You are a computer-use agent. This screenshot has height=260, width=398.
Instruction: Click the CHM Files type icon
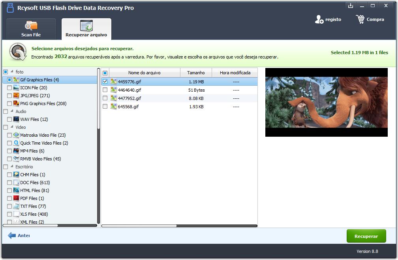(16, 174)
